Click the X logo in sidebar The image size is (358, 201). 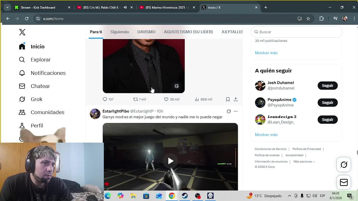click(22, 32)
